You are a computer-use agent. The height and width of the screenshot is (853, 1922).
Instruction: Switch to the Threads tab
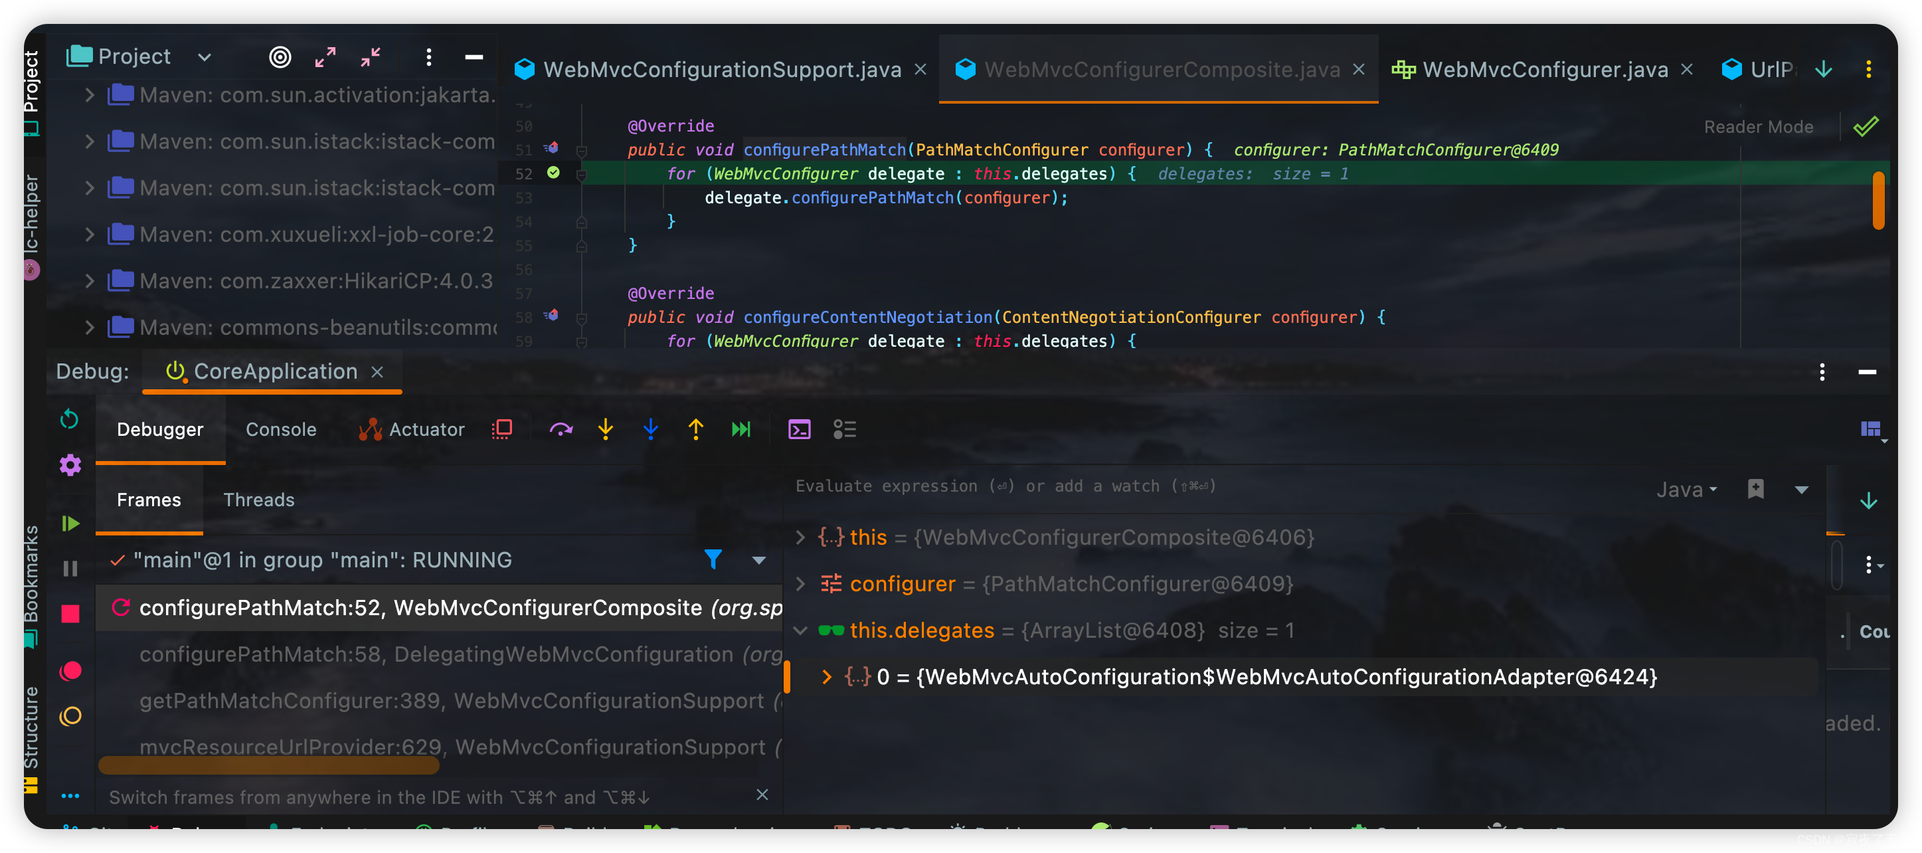point(258,500)
